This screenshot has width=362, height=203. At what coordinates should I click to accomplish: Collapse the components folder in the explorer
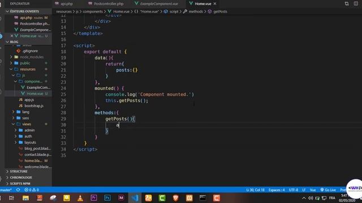(x=33, y=81)
